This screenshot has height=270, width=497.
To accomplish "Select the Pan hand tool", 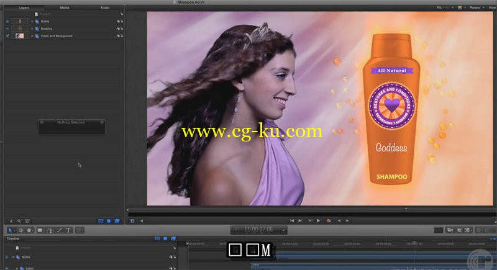I will click(29, 230).
